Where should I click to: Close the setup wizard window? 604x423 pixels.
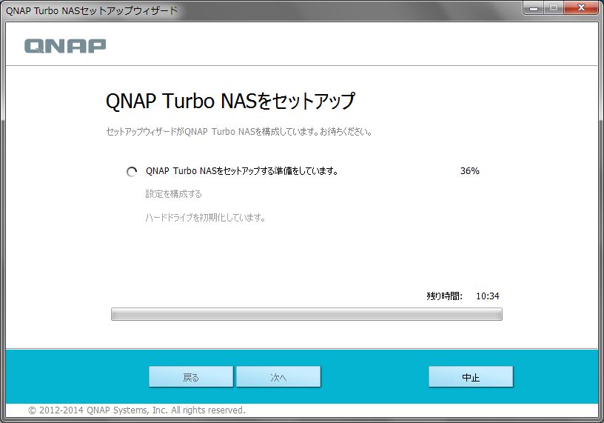click(580, 7)
